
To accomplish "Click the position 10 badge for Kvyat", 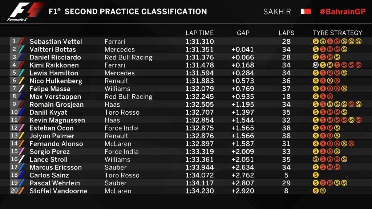I will 14,112.
